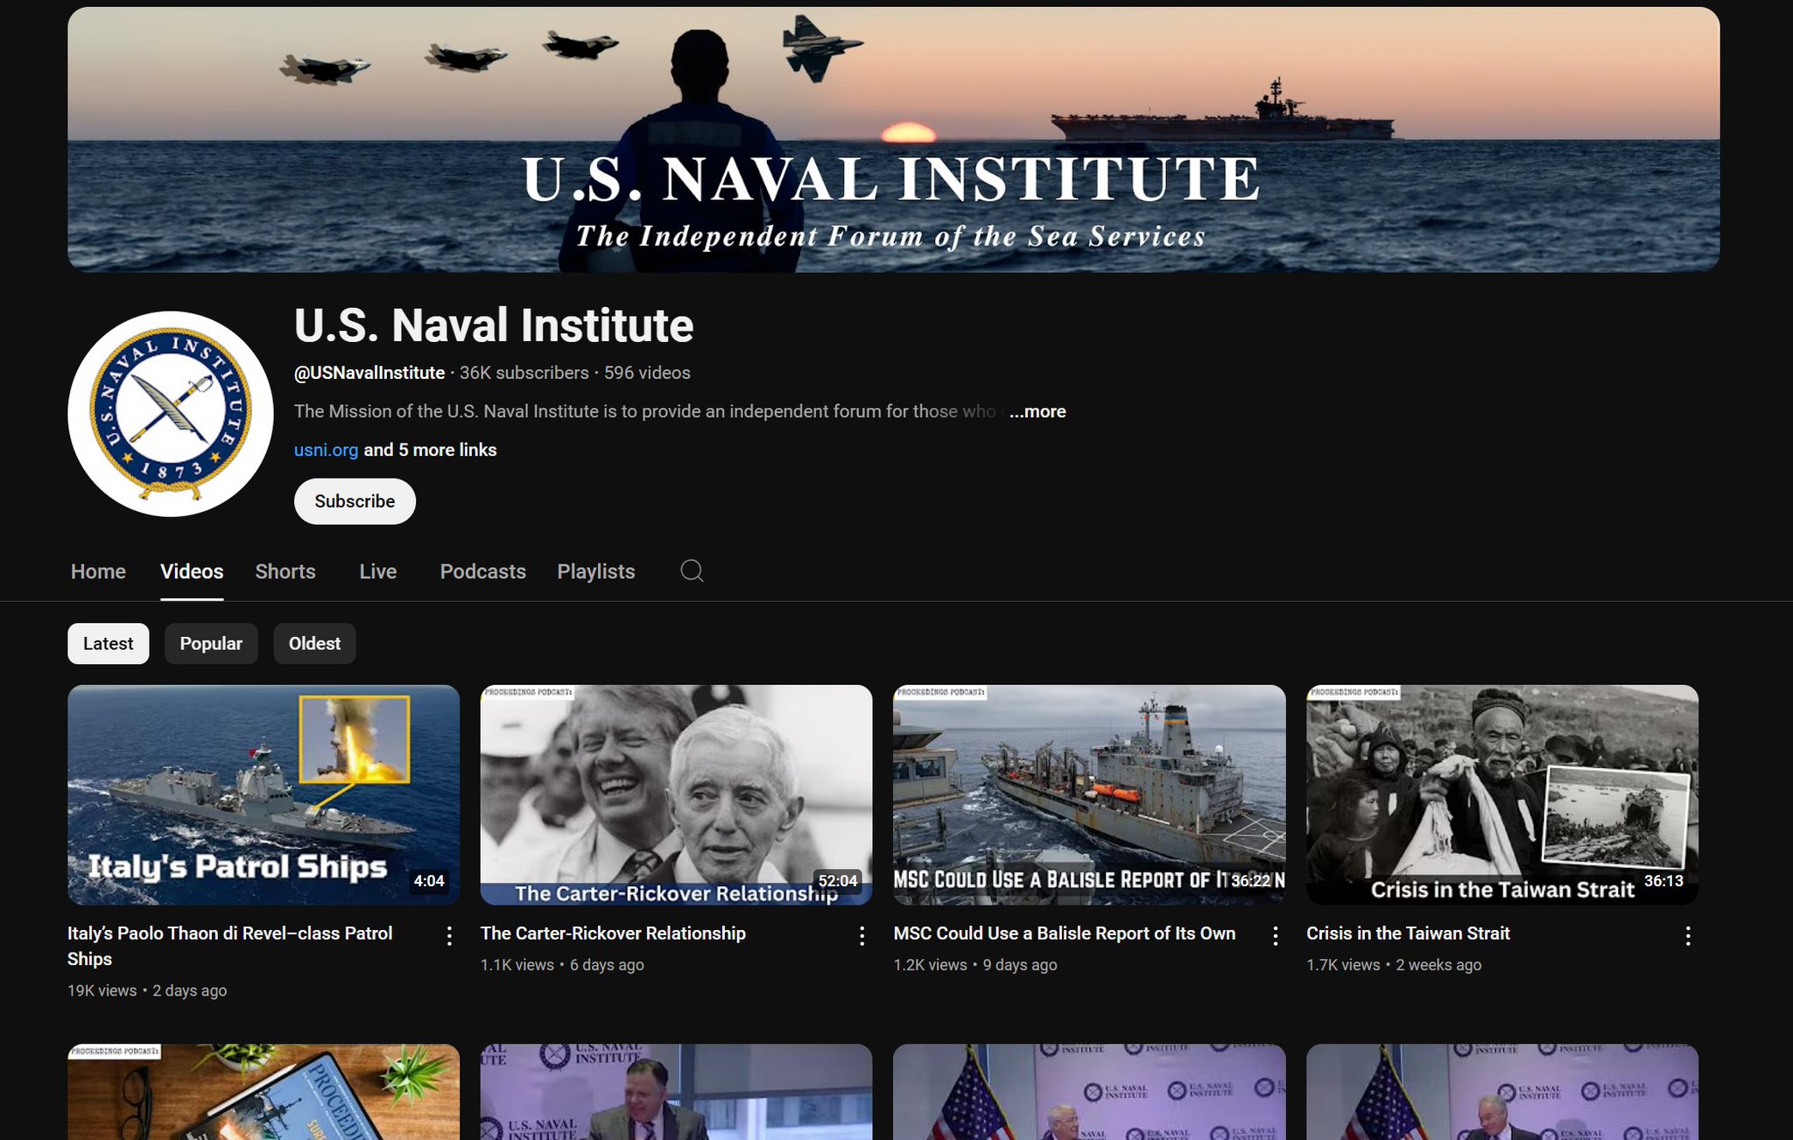Viewport: 1793px width, 1140px height.
Task: Go to the Home tab
Action: 98,571
